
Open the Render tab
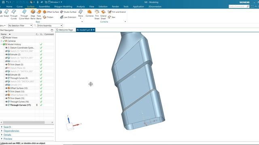pos(115,6)
